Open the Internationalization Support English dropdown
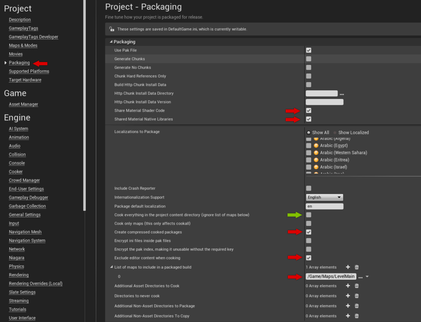This screenshot has height=322, width=421. pyautogui.click(x=324, y=197)
